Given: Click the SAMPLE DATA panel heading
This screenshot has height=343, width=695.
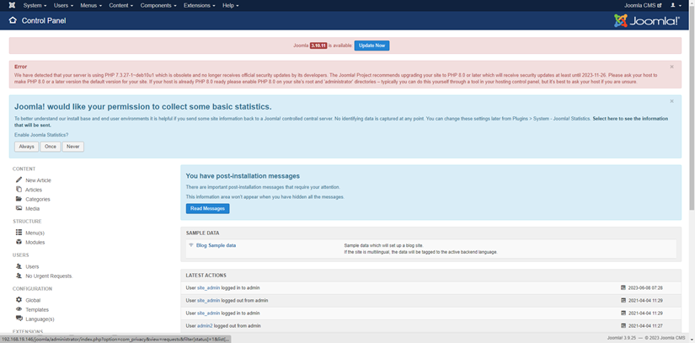Looking at the screenshot, I should 202,233.
